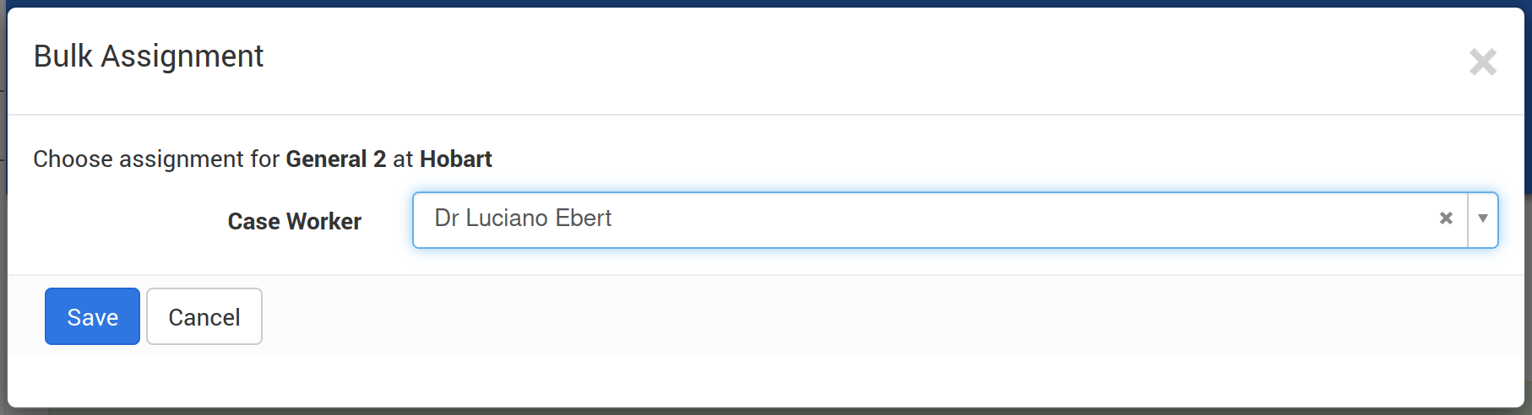This screenshot has width=1532, height=415.
Task: Focus the Case Worker combo box
Action: 929,219
